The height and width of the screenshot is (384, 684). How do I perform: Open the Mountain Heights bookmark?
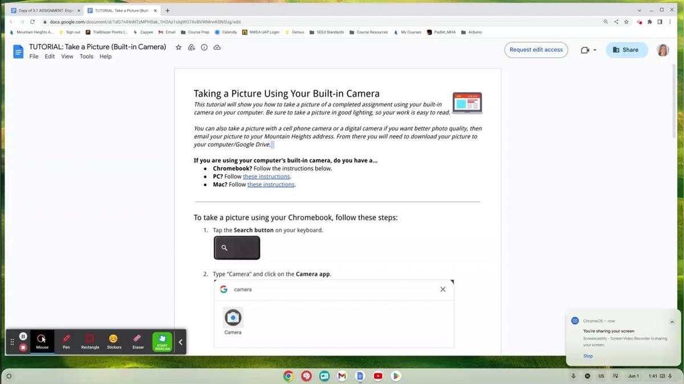pos(31,32)
